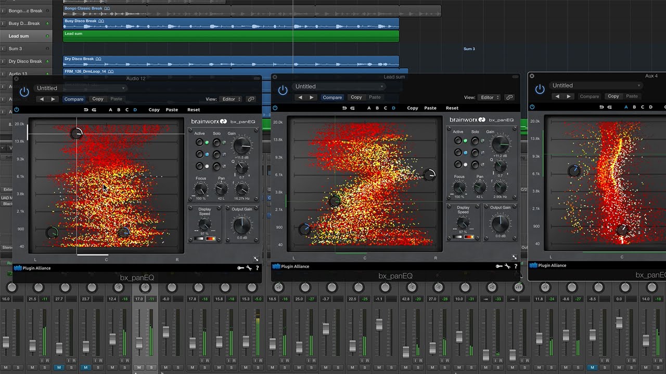Click Paste beside Reset in the Lead sum toolbar
The image size is (666, 374).
pyautogui.click(x=430, y=108)
